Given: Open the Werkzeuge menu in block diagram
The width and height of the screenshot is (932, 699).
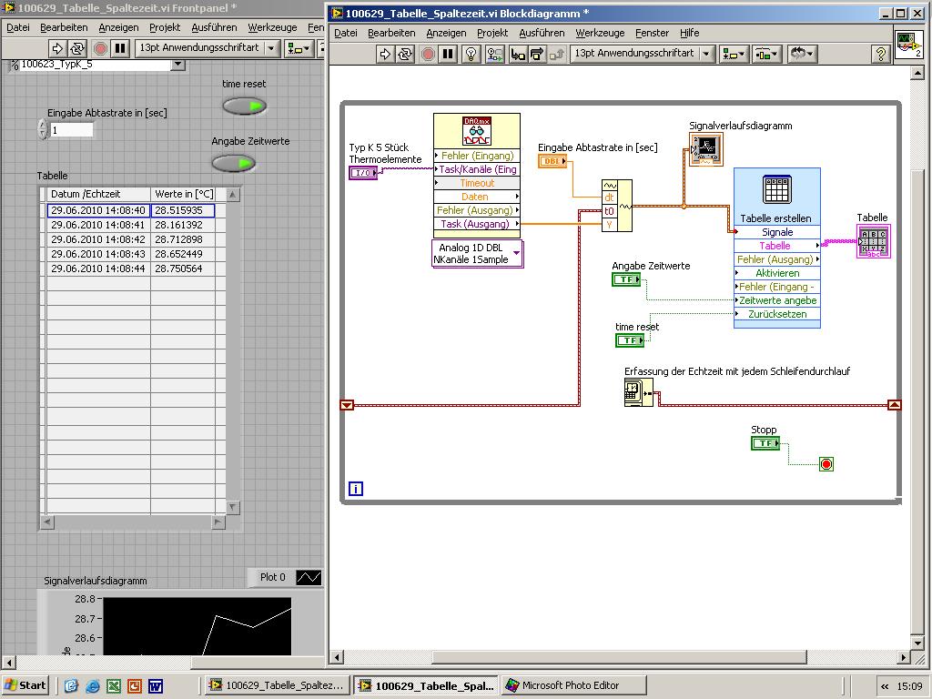Looking at the screenshot, I should coord(600,33).
